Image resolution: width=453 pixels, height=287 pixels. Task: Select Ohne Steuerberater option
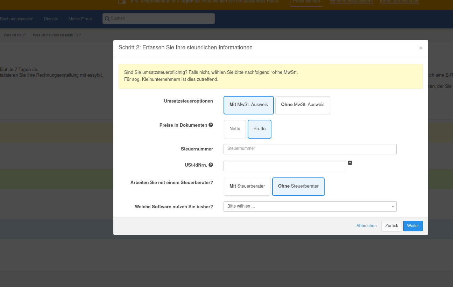[x=298, y=187]
